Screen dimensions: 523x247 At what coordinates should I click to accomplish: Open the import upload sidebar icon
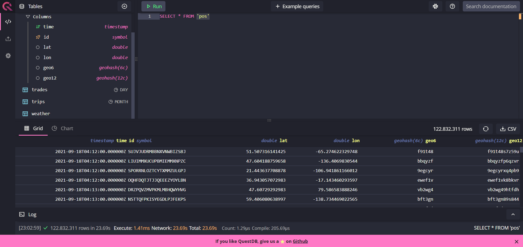[8, 39]
